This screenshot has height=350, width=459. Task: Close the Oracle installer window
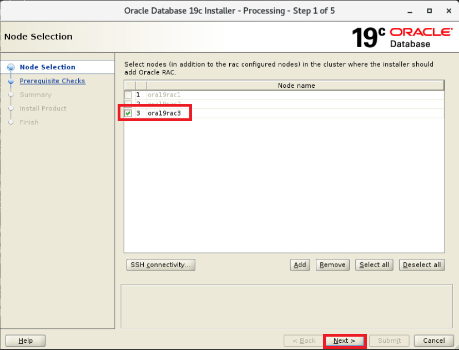pos(449,11)
